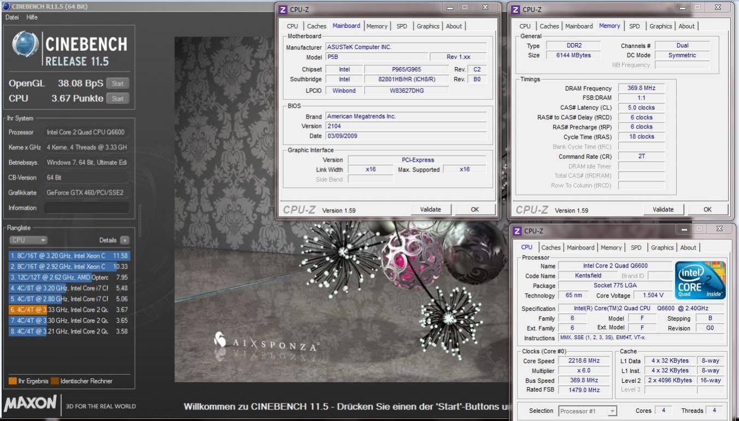Switch to Caches tab in Mainboard CPU-Z window

pyautogui.click(x=316, y=26)
